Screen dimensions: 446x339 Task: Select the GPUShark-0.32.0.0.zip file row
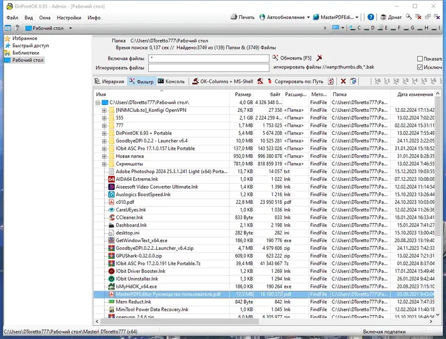click(x=264, y=256)
